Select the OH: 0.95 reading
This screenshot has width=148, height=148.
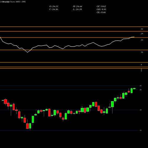click(101, 9)
